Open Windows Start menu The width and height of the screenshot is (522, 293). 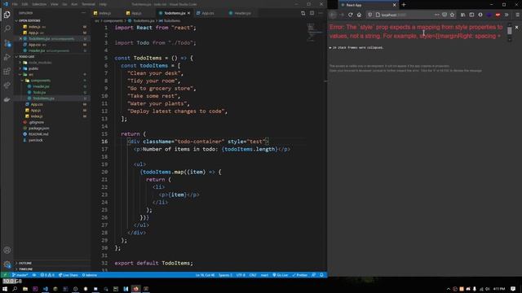click(x=5, y=289)
